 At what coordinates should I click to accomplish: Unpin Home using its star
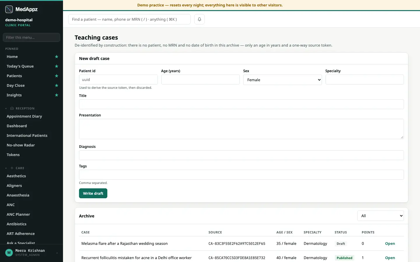[x=57, y=57]
